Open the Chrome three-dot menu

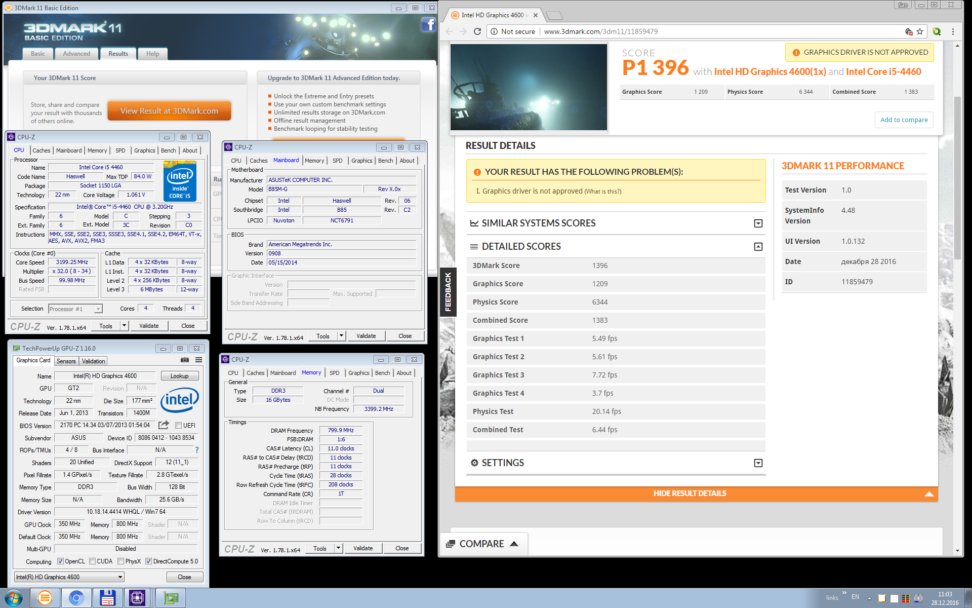[x=953, y=31]
